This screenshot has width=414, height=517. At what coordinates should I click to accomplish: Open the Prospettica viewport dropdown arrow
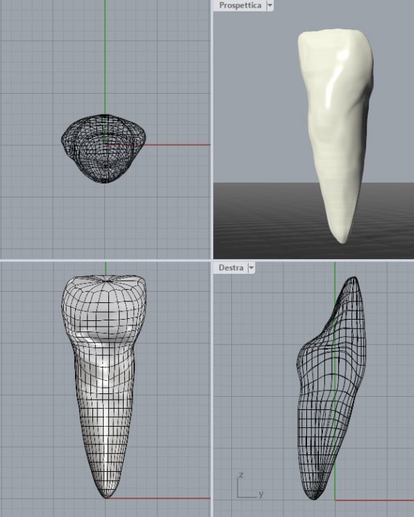pos(270,6)
